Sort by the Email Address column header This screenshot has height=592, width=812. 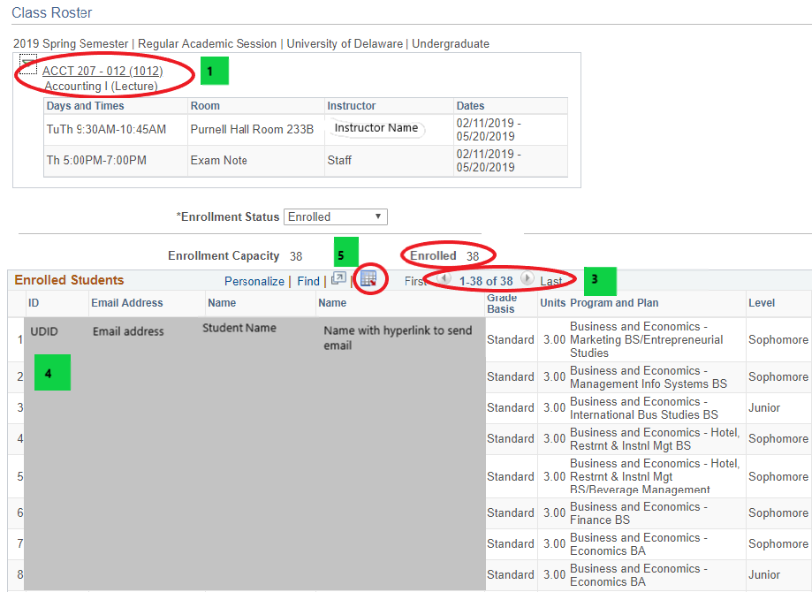tap(127, 303)
